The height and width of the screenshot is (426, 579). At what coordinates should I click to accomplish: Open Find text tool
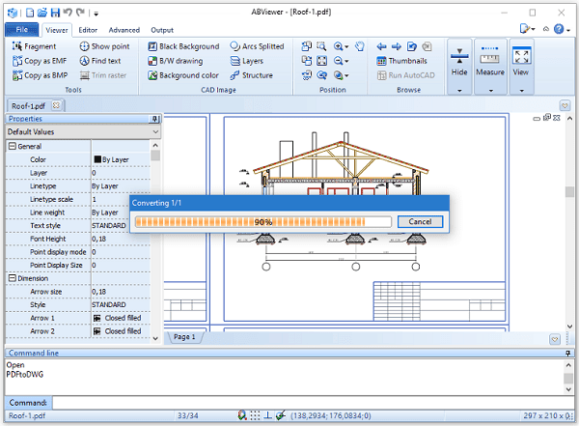point(100,61)
